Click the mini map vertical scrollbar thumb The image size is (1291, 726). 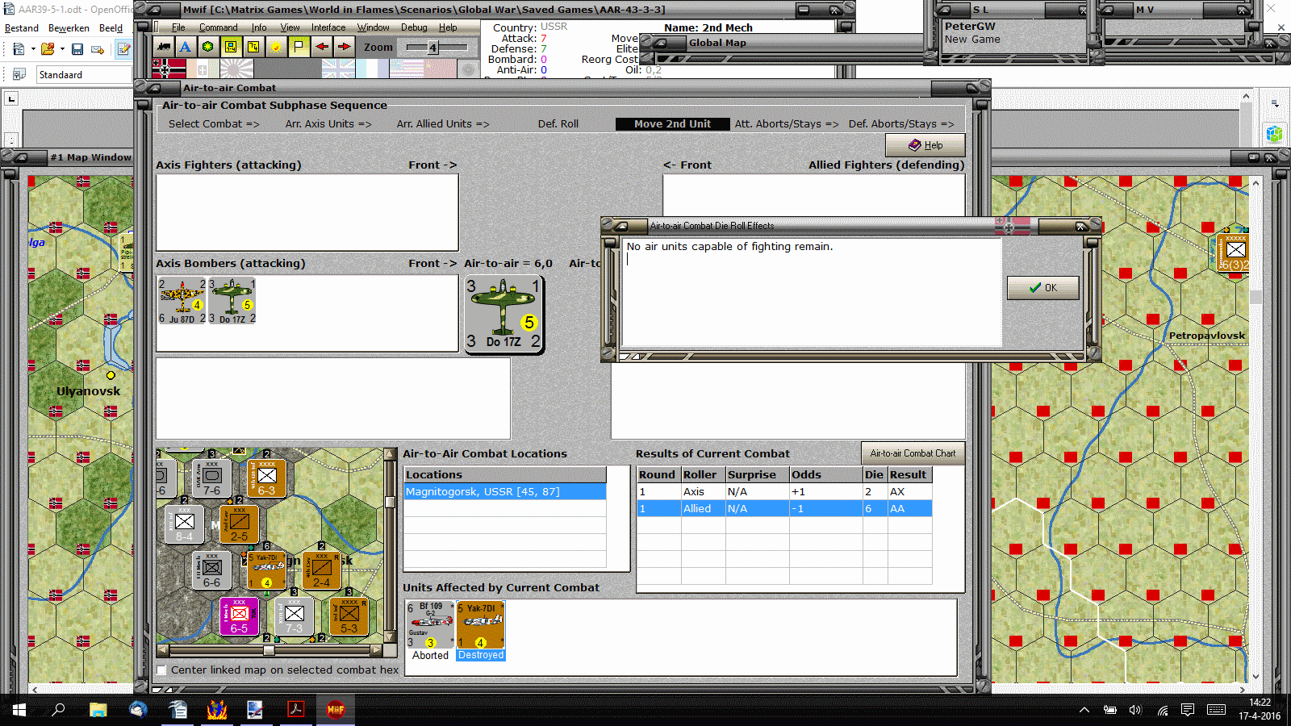[390, 503]
